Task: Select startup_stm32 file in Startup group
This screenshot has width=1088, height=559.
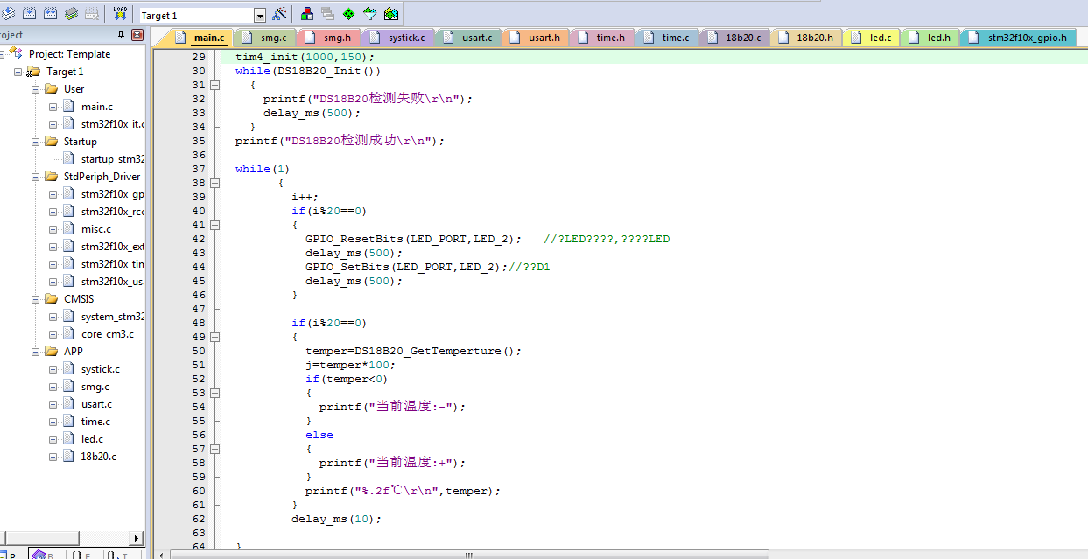Action: [112, 159]
